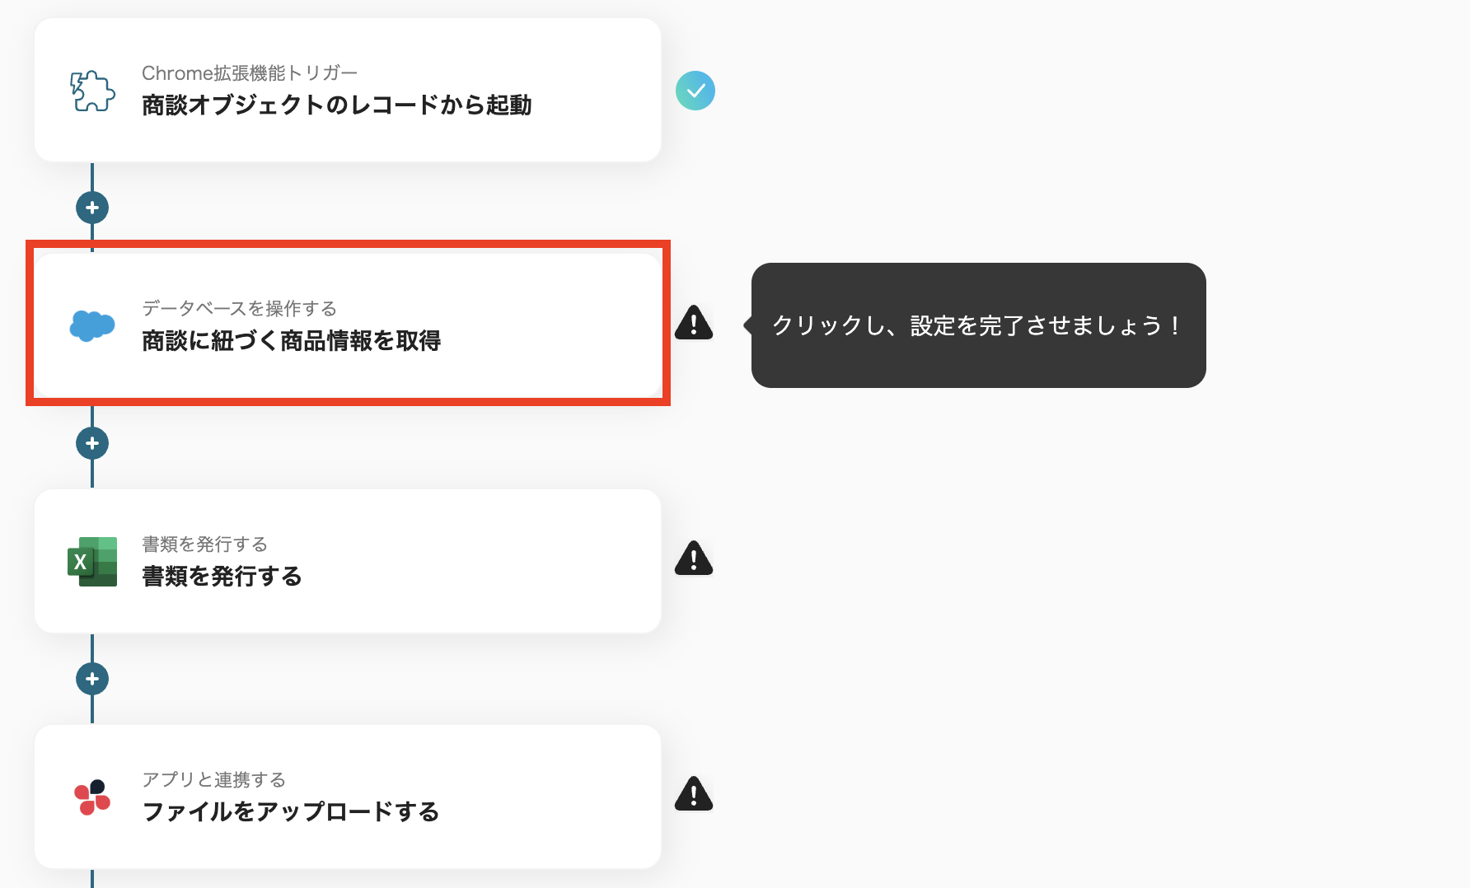Select the 書類を発行する card

[346, 561]
